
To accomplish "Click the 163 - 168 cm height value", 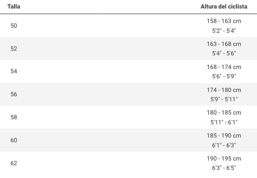I will point(224,44).
